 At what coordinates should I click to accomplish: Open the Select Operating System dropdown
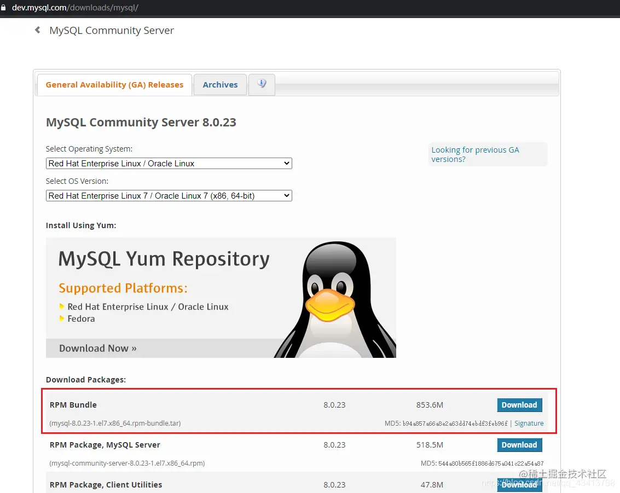coord(169,163)
